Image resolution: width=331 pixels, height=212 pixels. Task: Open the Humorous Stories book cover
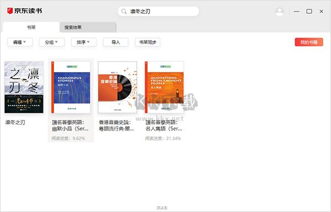71,87
